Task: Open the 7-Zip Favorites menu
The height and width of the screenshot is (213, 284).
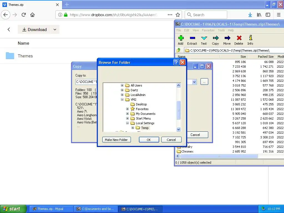Action: 208,30
